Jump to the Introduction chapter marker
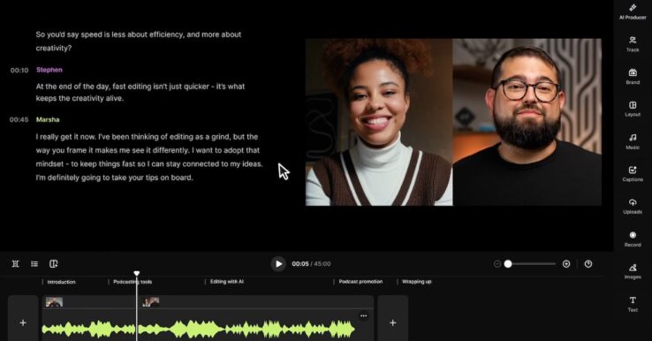This screenshot has width=652, height=341. pos(61,282)
